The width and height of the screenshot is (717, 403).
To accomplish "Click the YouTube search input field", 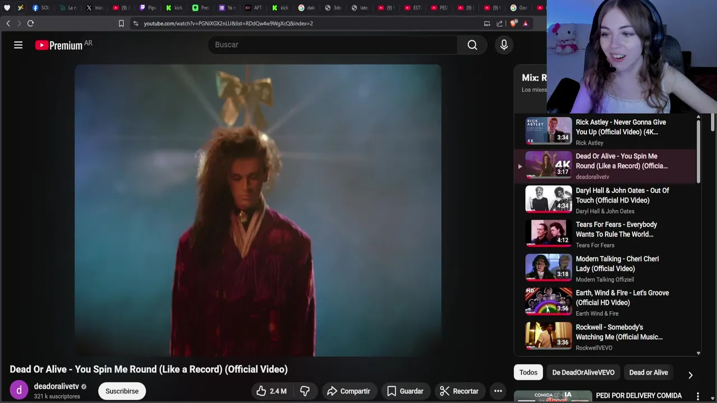I will click(333, 45).
